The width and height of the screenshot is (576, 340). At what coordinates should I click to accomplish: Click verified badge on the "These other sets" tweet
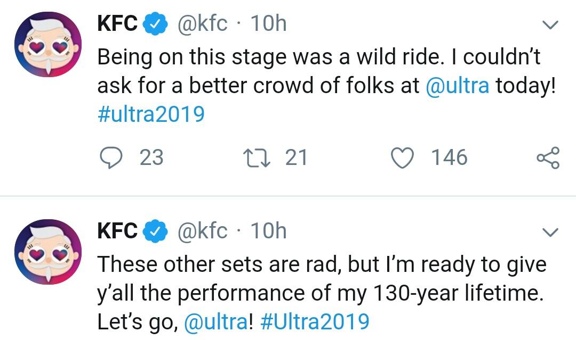point(155,230)
